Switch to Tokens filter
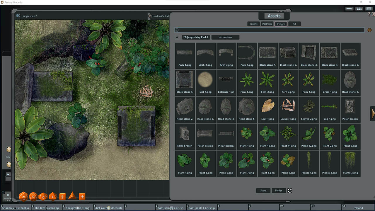 (253, 24)
